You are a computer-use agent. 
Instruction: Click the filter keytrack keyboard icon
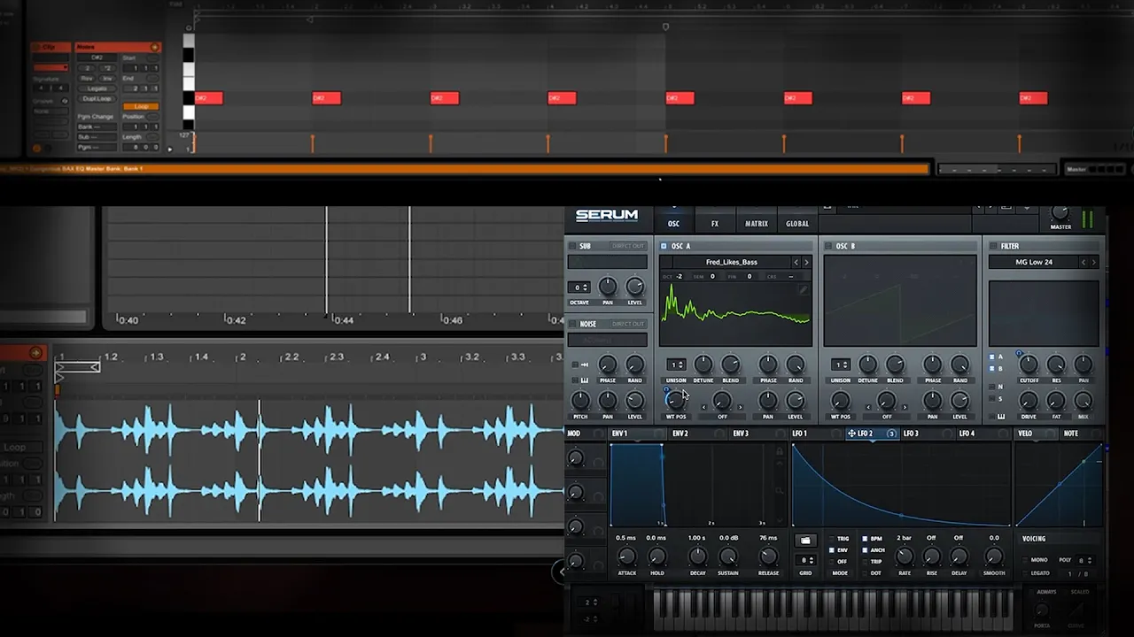pyautogui.click(x=1001, y=416)
